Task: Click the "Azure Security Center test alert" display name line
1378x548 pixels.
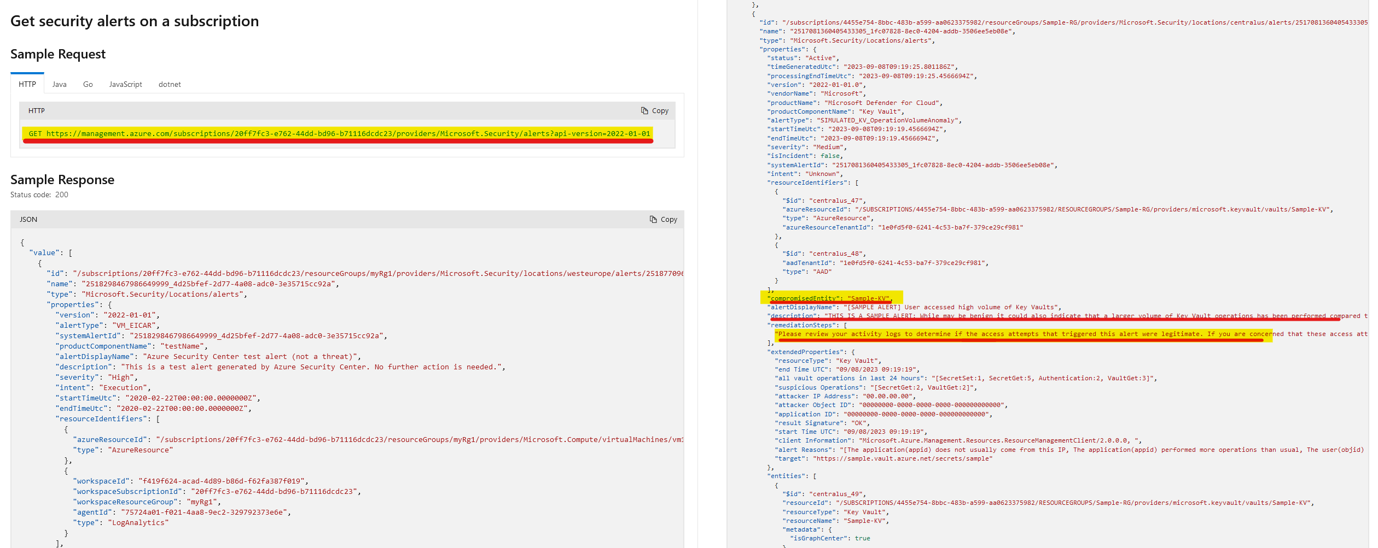Action: coord(208,356)
